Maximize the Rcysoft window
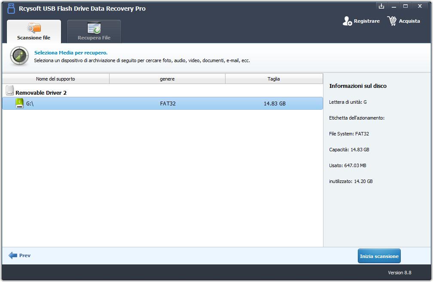433x282 pixels. [x=406, y=6]
